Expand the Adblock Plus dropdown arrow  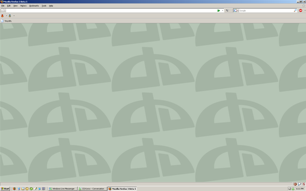pos(305,11)
